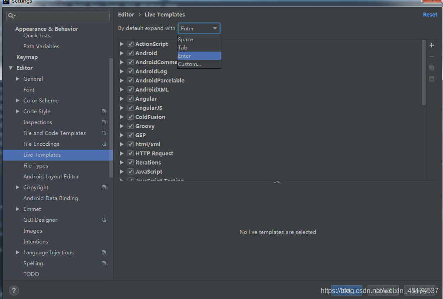Click project-level icon beside GUI Designer
Image resolution: width=443 pixels, height=299 pixels.
[104, 220]
